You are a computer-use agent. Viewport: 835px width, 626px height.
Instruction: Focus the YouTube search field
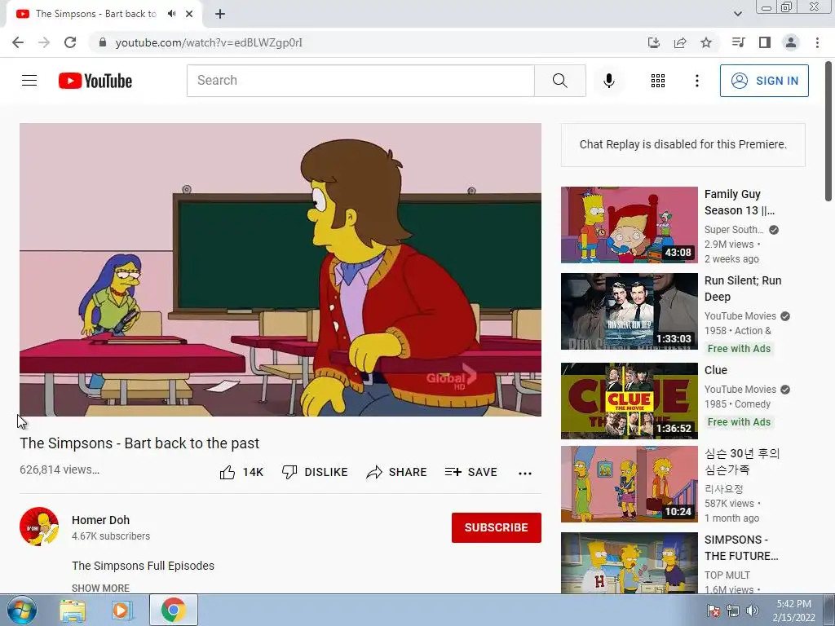(360, 81)
